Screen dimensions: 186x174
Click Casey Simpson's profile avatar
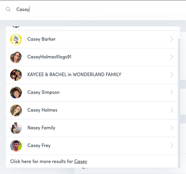[16, 93]
